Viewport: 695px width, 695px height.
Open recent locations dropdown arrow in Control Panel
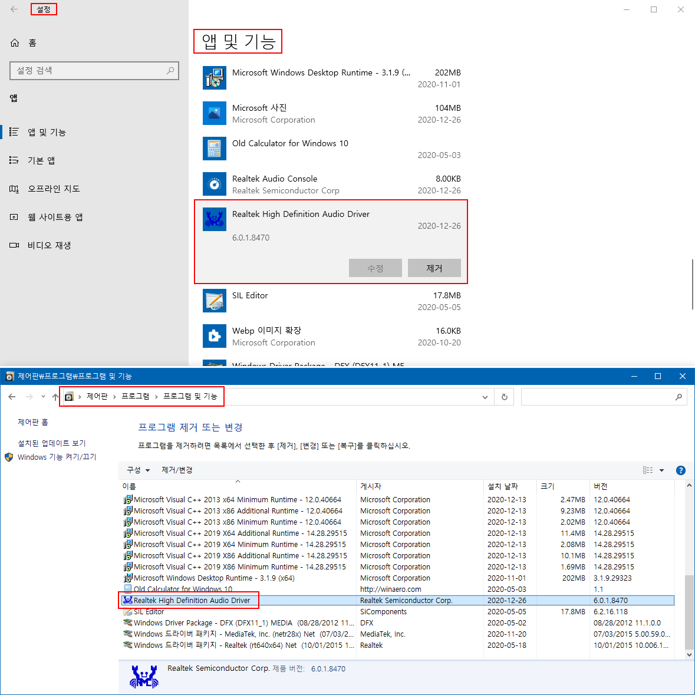[x=43, y=397]
